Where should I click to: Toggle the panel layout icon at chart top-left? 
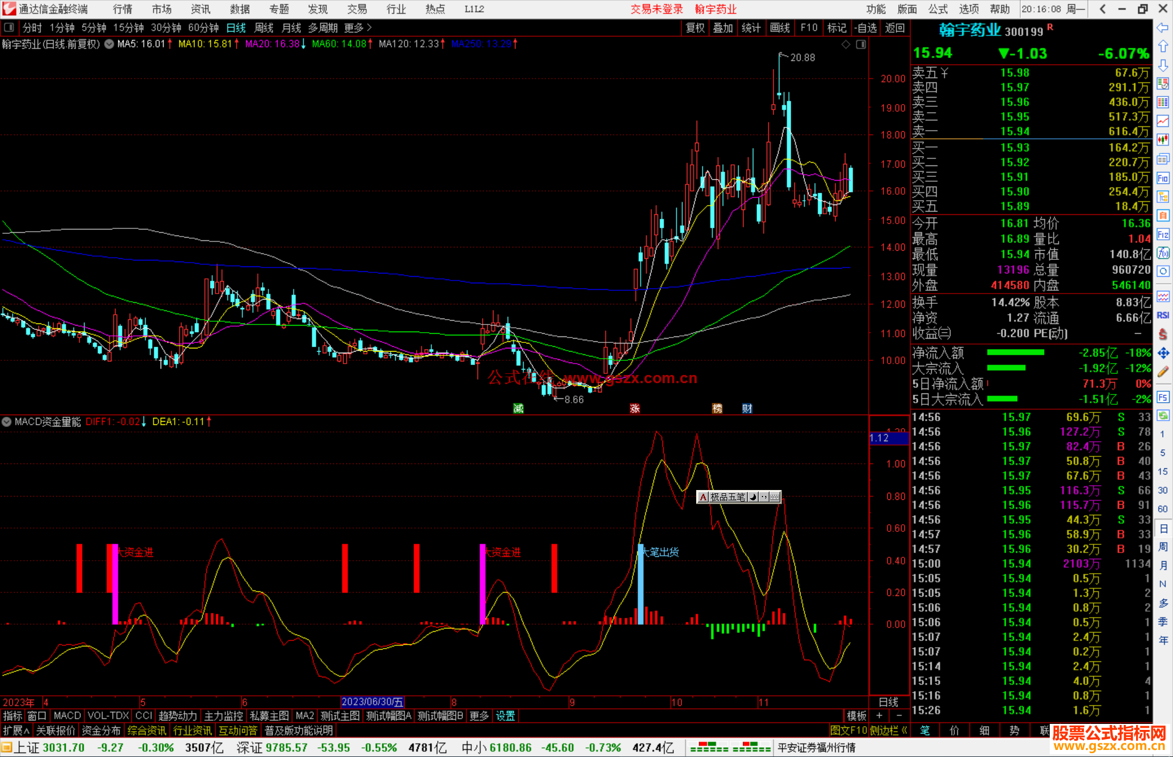[x=9, y=27]
